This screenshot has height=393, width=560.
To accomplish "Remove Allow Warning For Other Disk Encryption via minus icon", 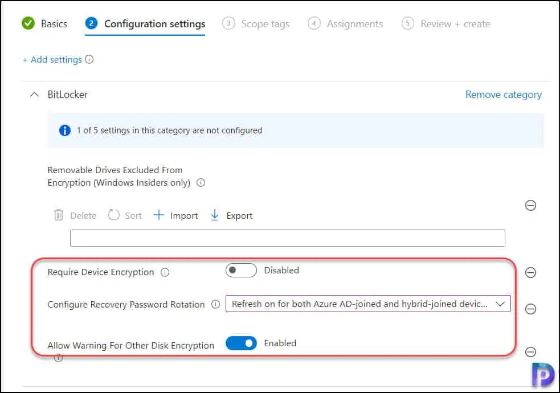I will tap(530, 352).
